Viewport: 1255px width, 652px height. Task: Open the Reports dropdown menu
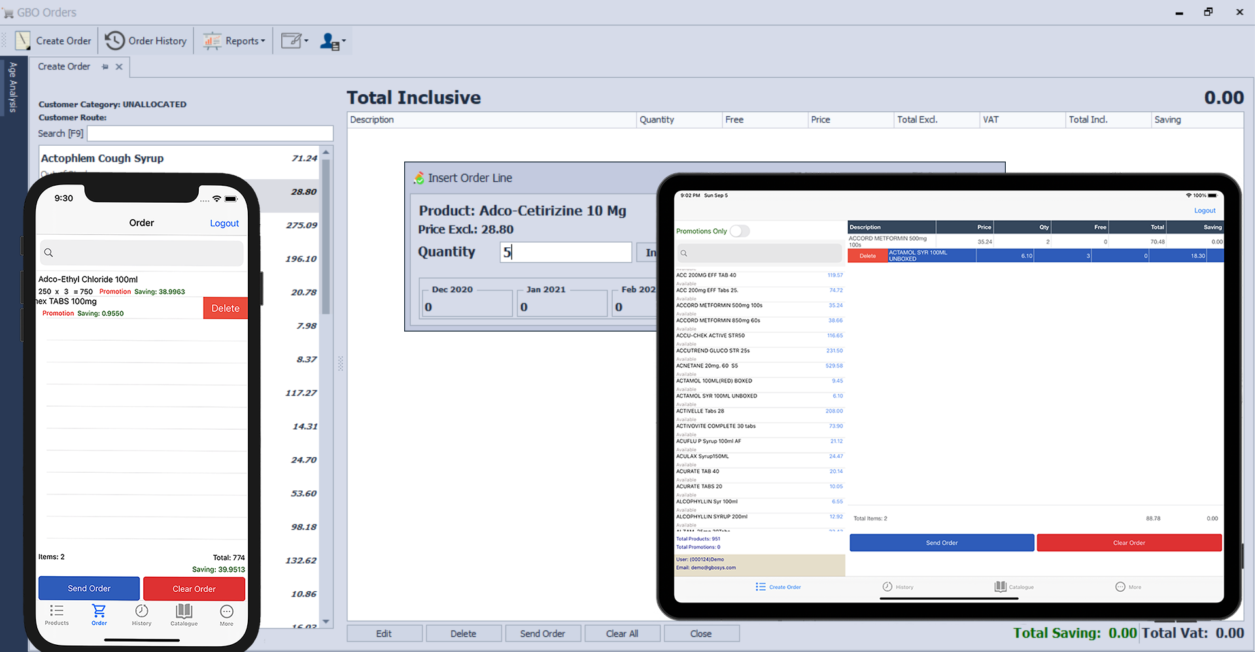click(234, 41)
